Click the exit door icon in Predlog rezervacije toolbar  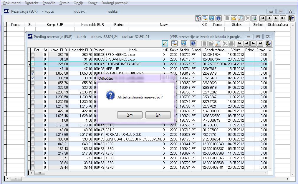tap(268, 44)
